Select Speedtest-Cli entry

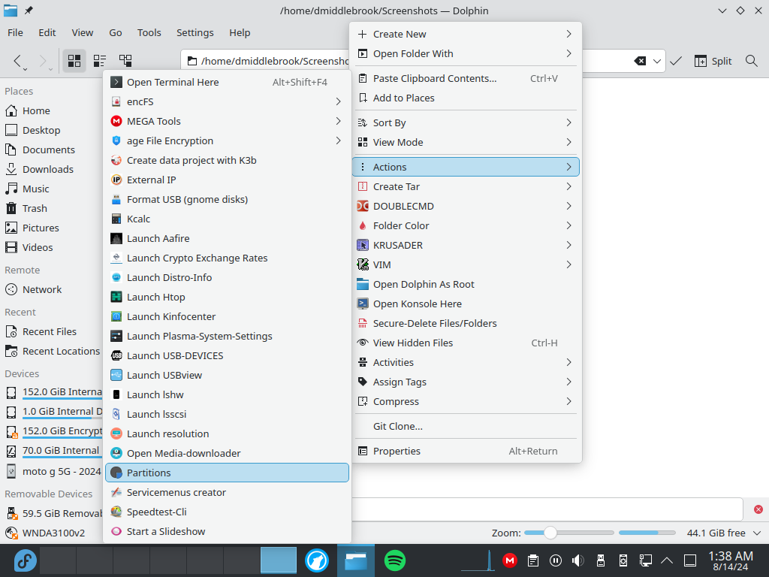point(227,512)
